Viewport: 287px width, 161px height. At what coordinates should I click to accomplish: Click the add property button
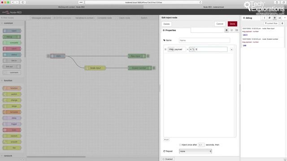pyautogui.click(x=166, y=140)
